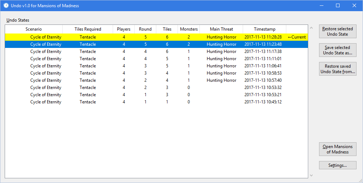Select the undo state at 2017-11-13 10:45:12

pyautogui.click(x=157, y=102)
